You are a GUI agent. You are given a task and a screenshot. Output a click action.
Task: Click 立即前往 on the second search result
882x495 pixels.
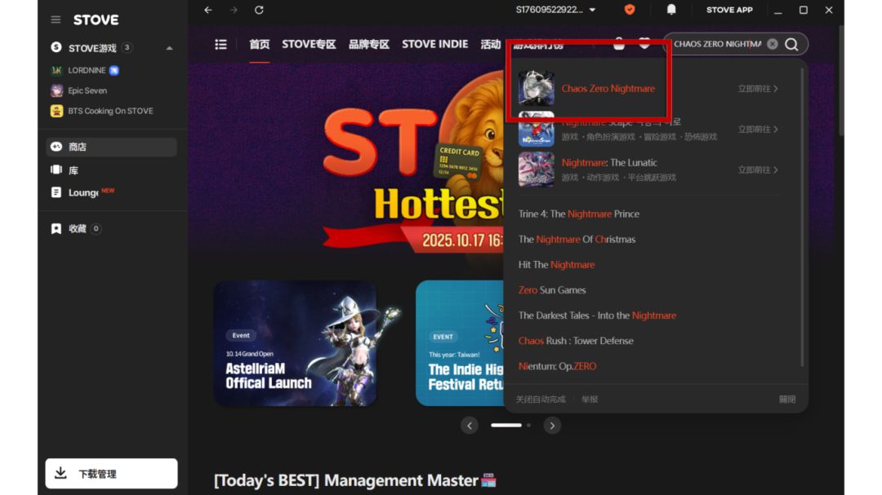click(x=758, y=129)
